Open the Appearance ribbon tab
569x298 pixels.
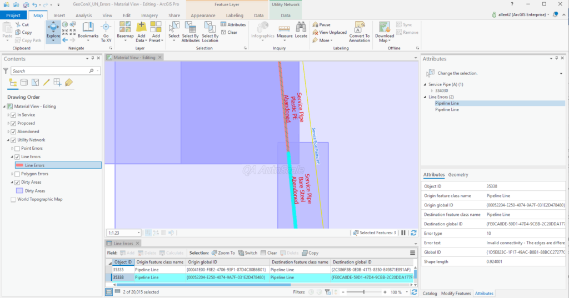coord(203,16)
